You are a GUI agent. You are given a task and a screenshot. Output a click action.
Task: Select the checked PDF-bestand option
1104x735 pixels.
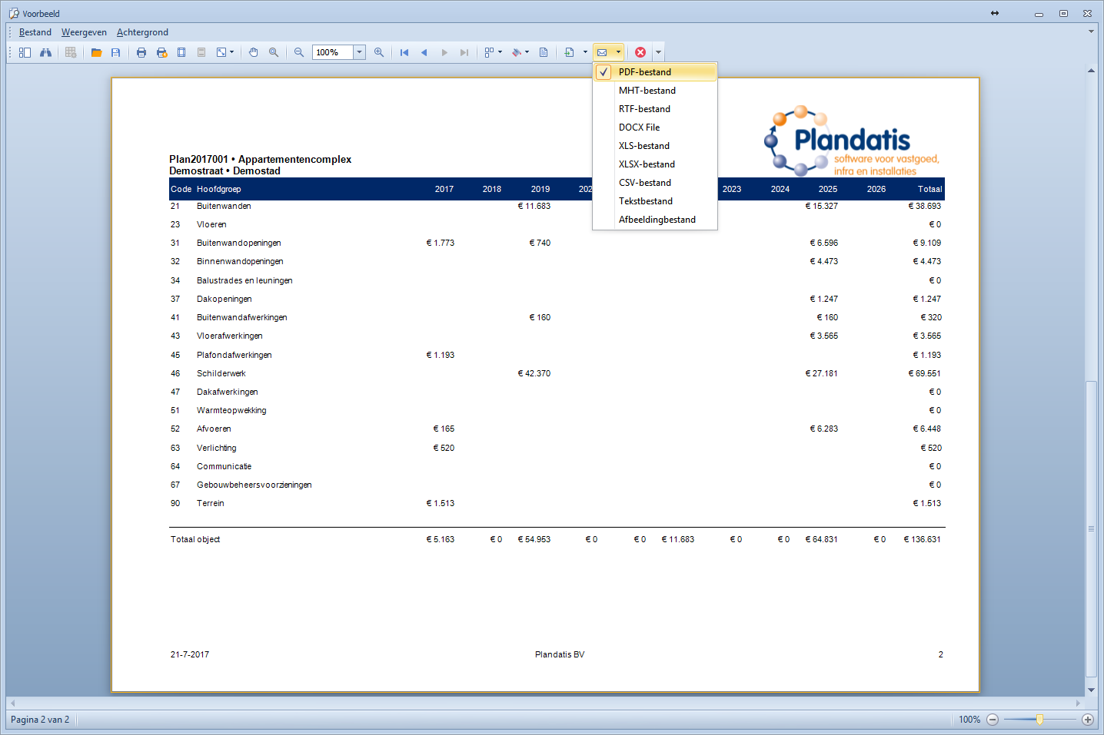[x=655, y=72]
